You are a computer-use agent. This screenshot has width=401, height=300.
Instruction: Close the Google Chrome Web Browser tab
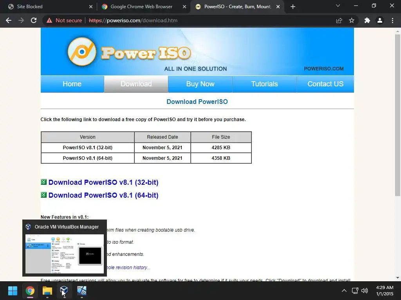click(x=184, y=7)
